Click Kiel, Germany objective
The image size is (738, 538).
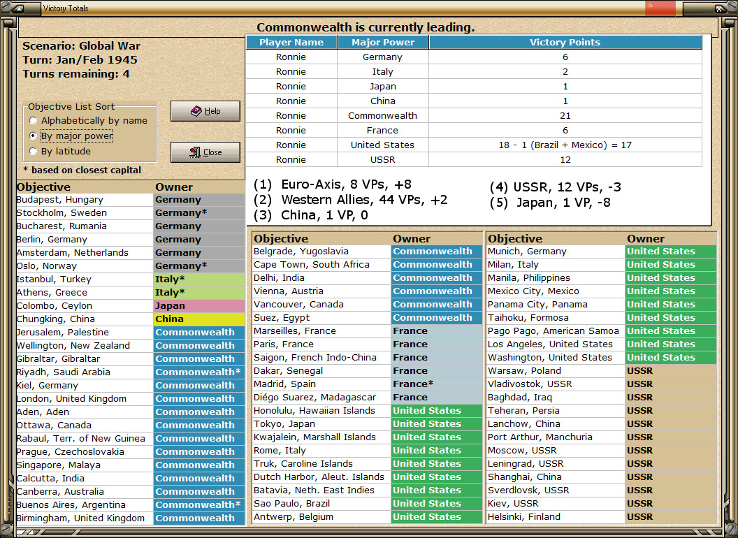85,385
